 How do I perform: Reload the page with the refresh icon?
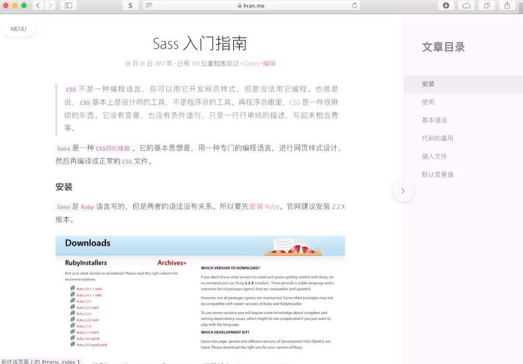pos(354,5)
